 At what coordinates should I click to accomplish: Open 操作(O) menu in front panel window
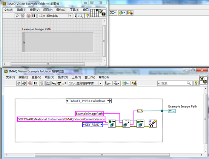(61, 10)
